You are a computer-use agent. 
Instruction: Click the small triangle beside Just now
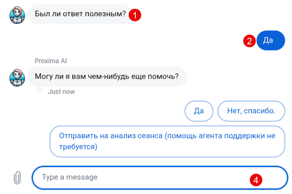(40, 91)
